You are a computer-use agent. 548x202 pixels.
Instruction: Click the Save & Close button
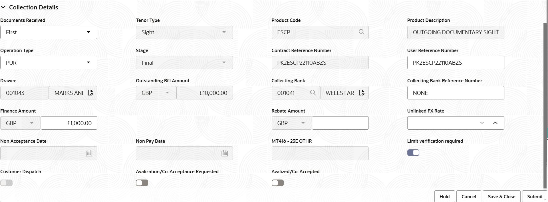(501, 196)
